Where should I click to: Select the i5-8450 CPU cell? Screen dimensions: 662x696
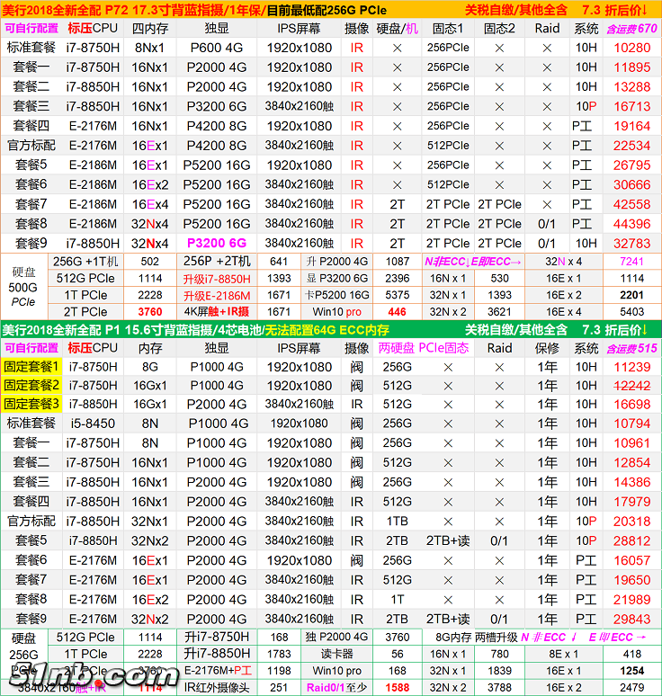pos(92,424)
